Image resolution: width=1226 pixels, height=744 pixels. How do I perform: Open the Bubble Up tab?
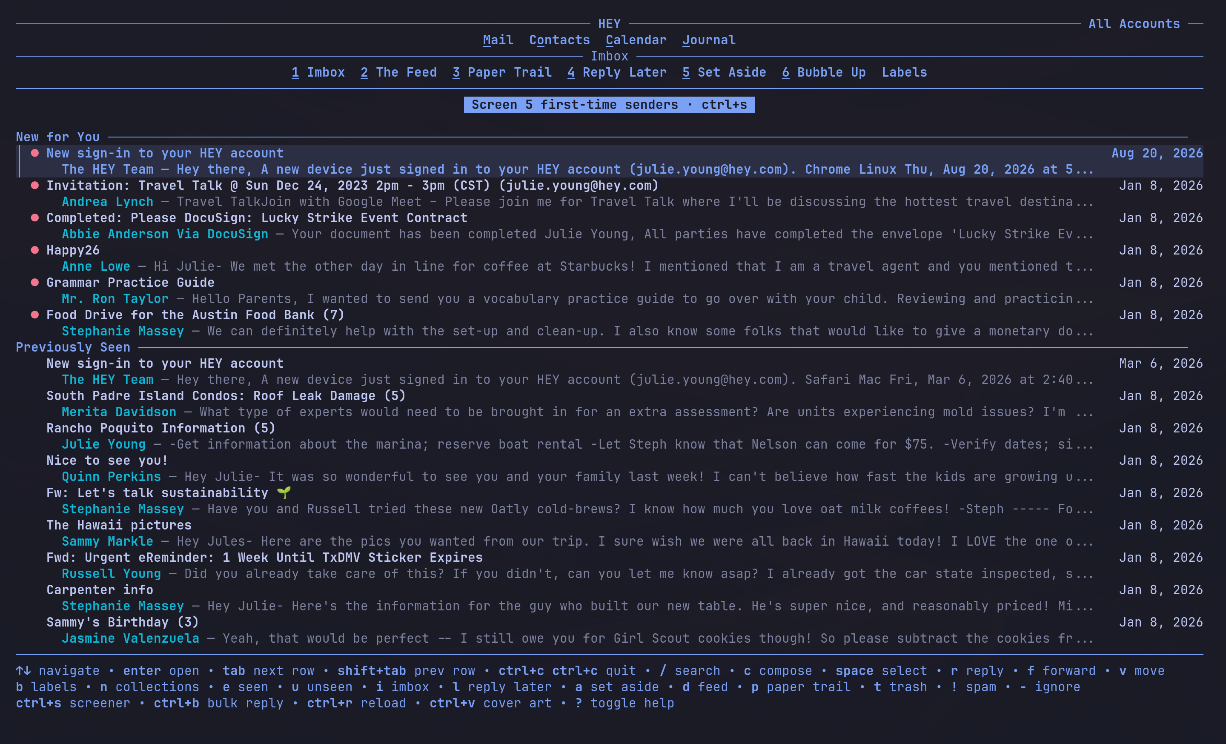point(824,72)
